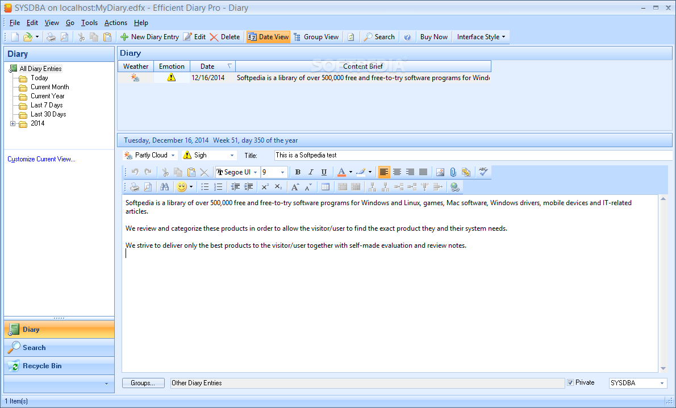Click the Print icon in main toolbar

[51, 37]
